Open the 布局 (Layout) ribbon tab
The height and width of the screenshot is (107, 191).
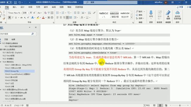click(30, 7)
